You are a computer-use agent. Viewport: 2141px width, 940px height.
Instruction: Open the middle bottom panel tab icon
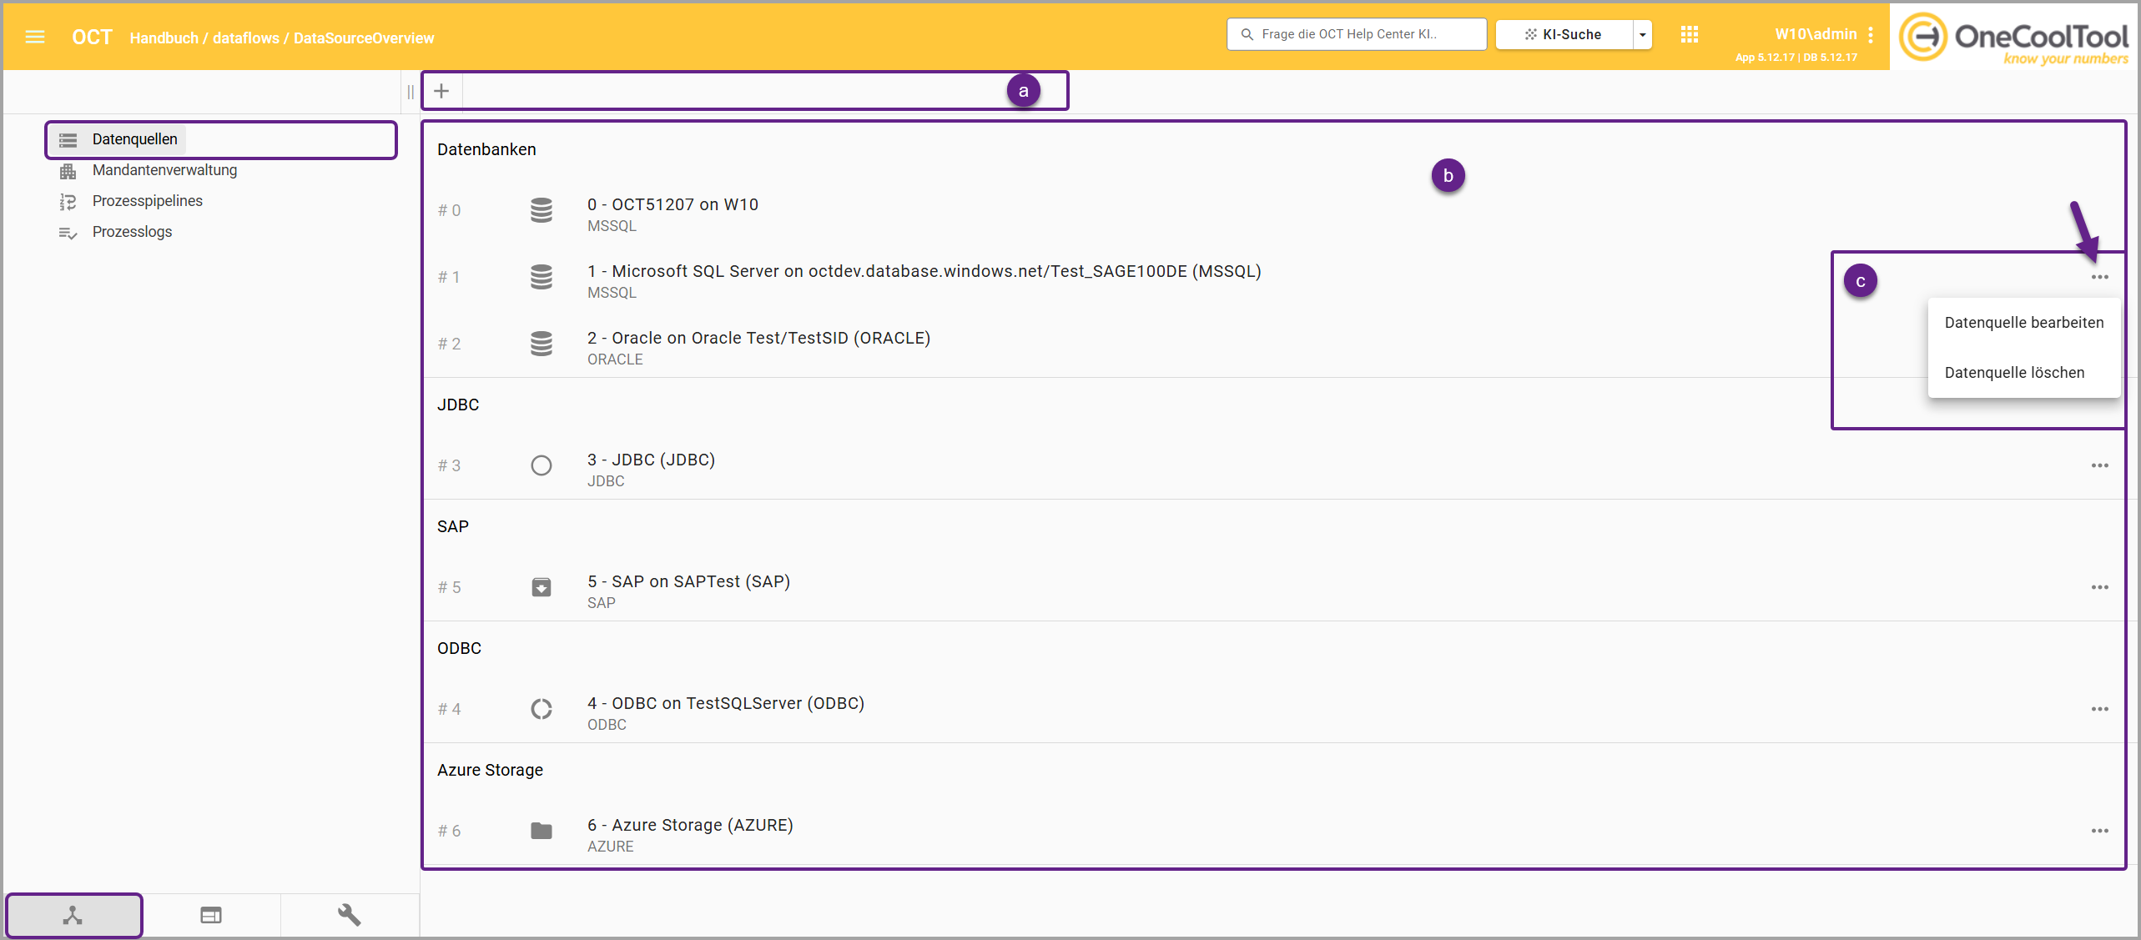tap(211, 915)
